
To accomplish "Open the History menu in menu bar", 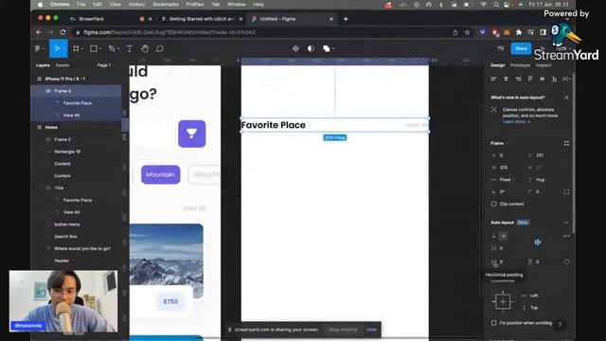I will (x=136, y=5).
